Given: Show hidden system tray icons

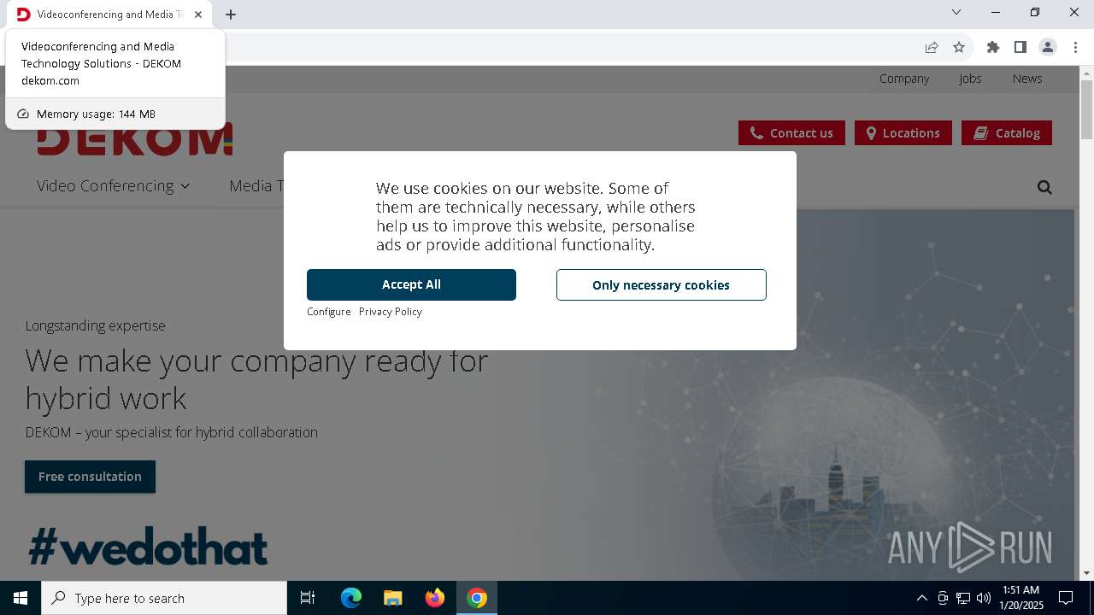Looking at the screenshot, I should click(x=921, y=598).
